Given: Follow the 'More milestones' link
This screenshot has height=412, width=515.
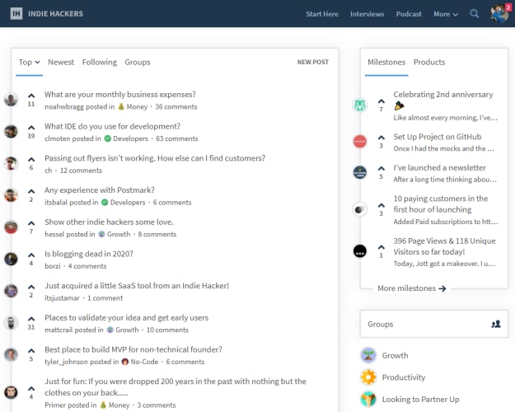Looking at the screenshot, I should [x=412, y=288].
